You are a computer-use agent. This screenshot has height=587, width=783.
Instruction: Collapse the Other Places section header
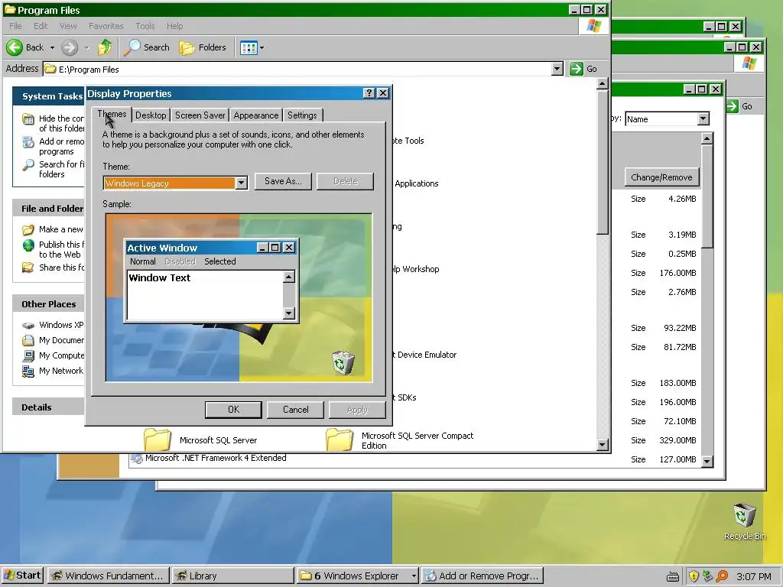pyautogui.click(x=48, y=304)
